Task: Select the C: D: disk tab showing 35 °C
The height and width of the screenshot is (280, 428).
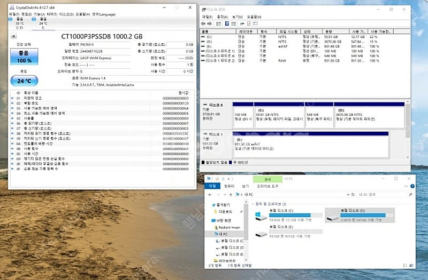Action: coord(19,23)
